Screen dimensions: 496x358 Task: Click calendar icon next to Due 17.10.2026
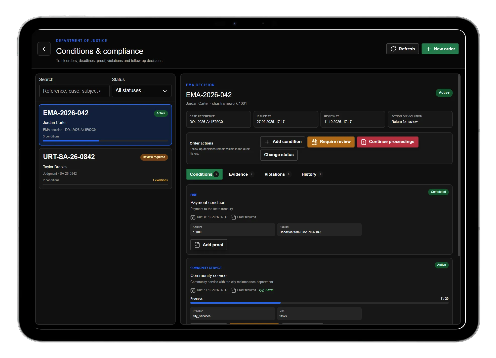point(193,290)
